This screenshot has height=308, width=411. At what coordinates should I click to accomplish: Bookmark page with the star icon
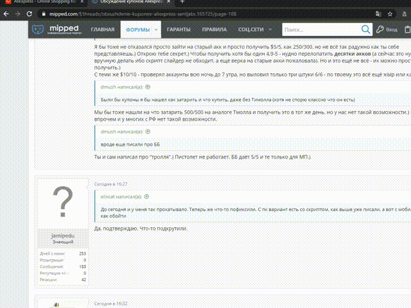click(x=390, y=14)
